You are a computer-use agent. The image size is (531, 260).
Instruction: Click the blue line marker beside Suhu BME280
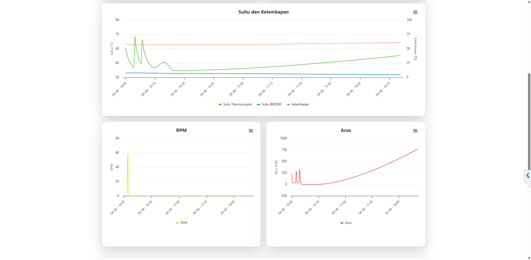[258, 104]
